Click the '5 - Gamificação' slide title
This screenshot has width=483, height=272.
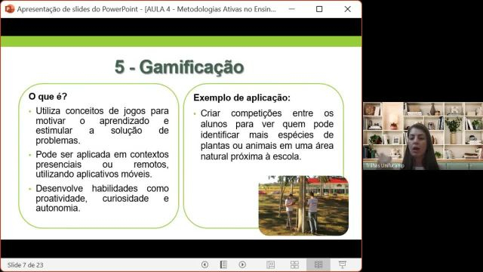[180, 67]
